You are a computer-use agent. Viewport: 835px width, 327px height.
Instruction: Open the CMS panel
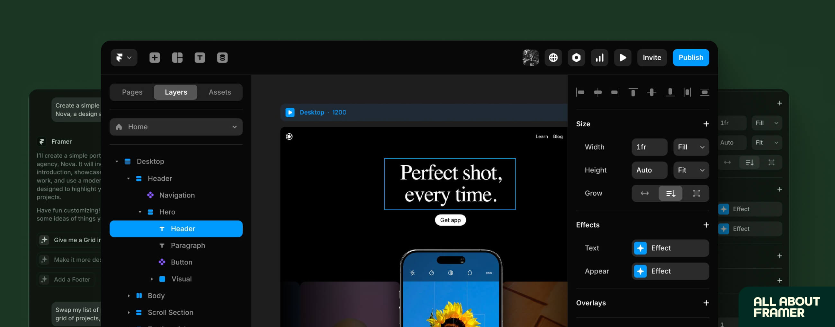[222, 58]
